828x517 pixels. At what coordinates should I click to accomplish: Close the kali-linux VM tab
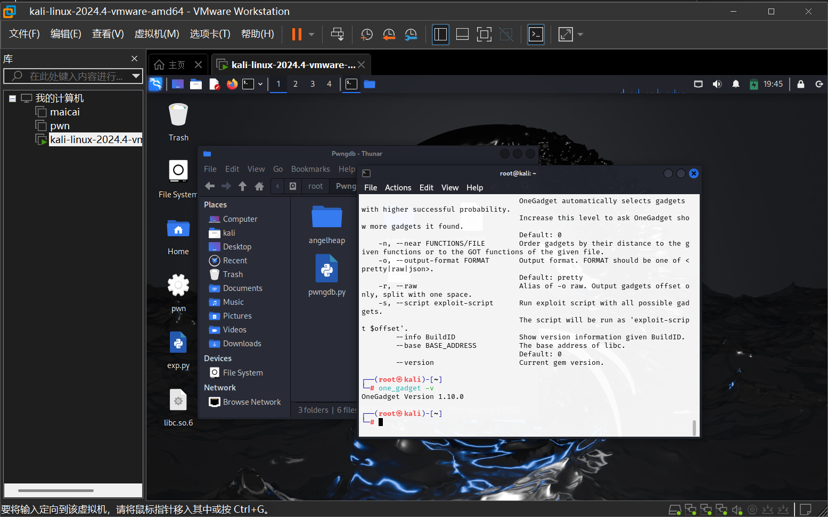(362, 65)
